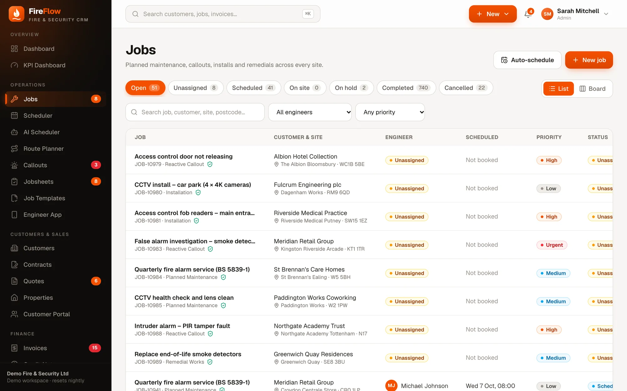The image size is (627, 391).
Task: Click Paddington Works Coworking customer name
Action: coord(315,298)
